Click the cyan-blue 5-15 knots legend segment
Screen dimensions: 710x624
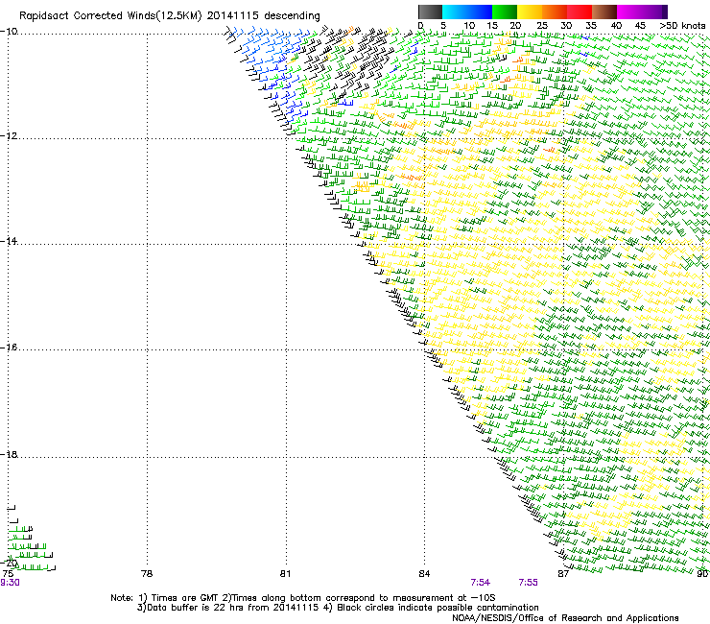point(467,12)
